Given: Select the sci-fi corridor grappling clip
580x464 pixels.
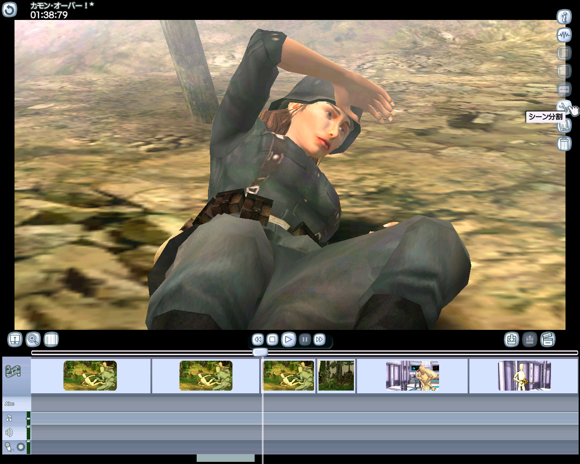Looking at the screenshot, I should point(413,376).
